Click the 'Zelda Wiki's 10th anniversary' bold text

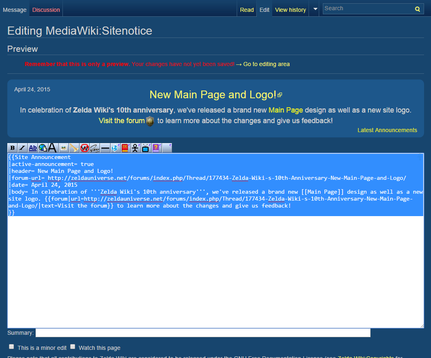(x=123, y=110)
